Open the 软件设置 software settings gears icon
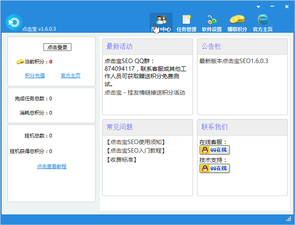Viewport: 295px width, 225px height. point(212,22)
